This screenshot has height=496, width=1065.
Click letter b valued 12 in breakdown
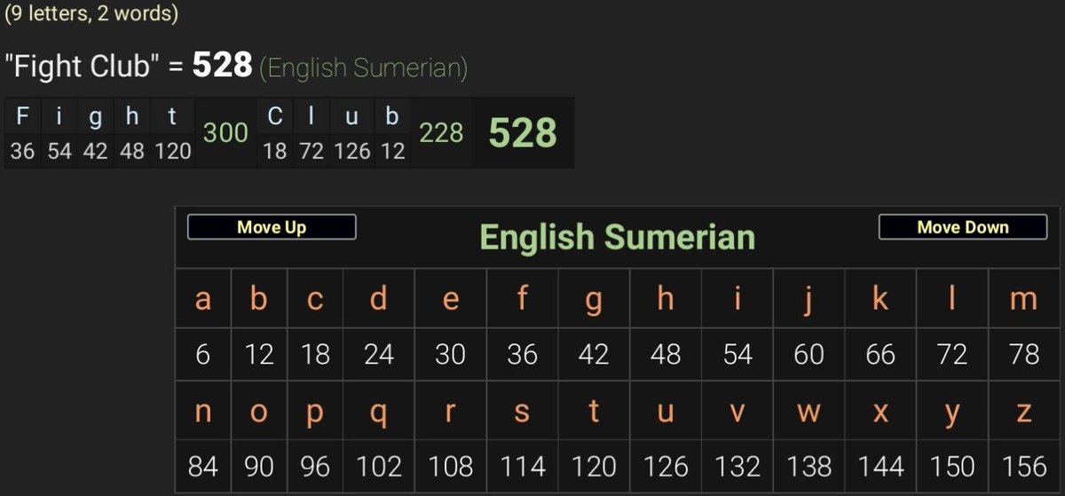point(392,116)
